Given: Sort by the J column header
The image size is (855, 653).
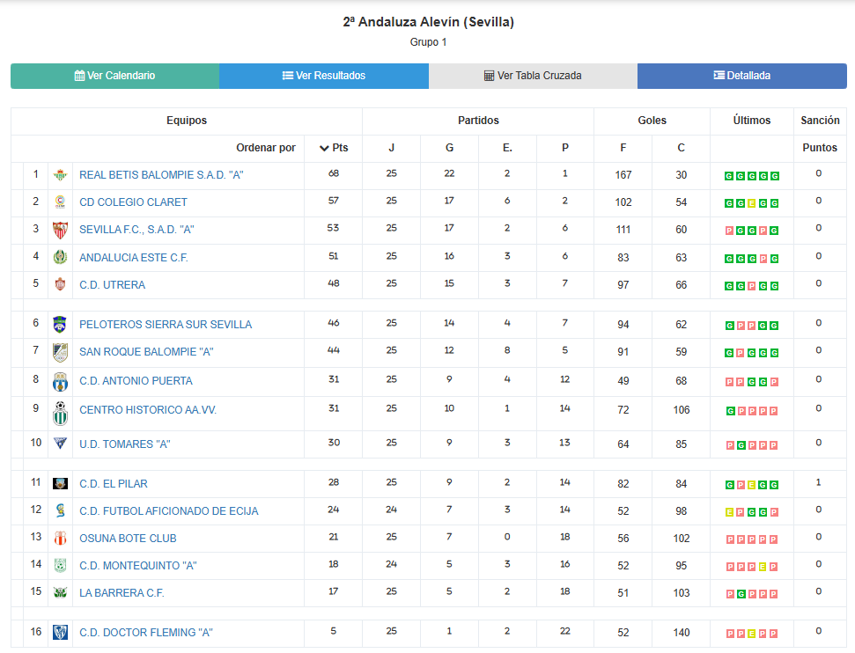Looking at the screenshot, I should point(392,148).
